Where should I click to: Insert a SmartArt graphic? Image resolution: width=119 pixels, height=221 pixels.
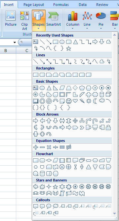[x=54, y=19]
